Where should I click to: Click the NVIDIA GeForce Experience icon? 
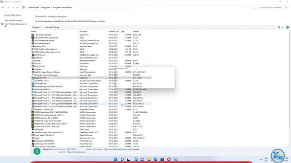[x=33, y=115]
